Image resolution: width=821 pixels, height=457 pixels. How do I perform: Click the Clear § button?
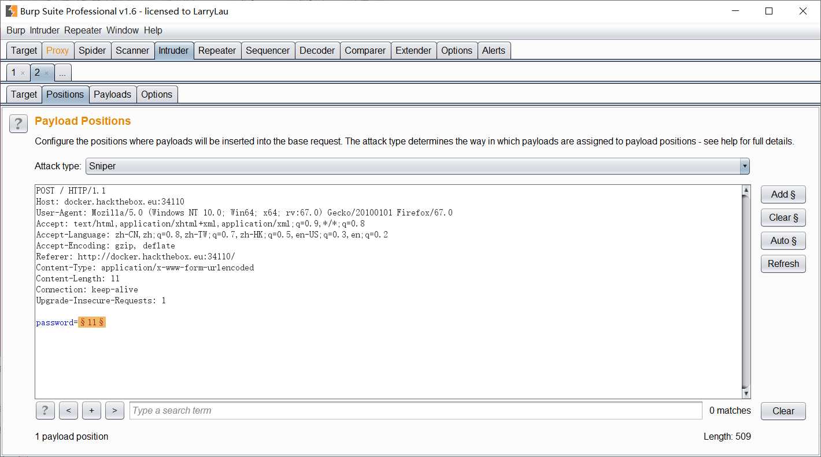click(x=783, y=218)
